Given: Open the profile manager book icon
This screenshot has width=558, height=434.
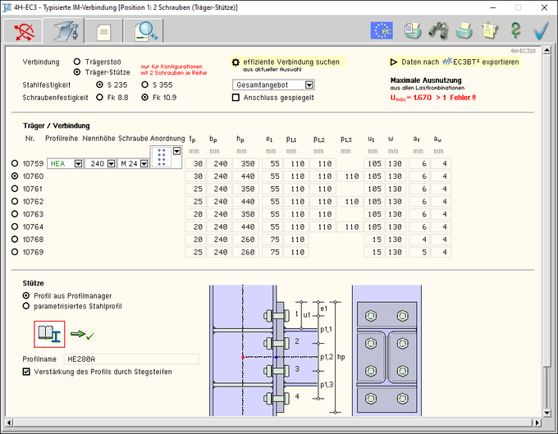Looking at the screenshot, I should pos(49,335).
